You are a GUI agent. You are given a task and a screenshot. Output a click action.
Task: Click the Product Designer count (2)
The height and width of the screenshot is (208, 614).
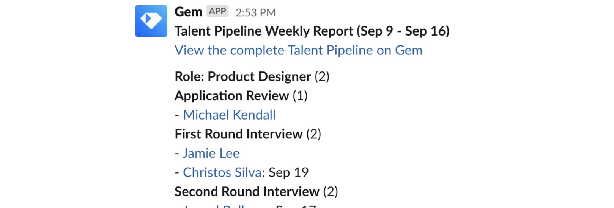click(x=322, y=76)
